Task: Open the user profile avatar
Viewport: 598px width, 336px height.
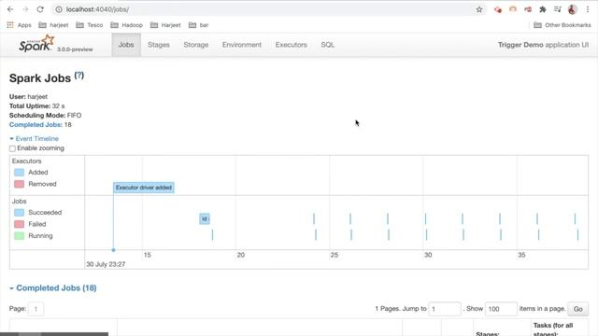Action: point(572,9)
